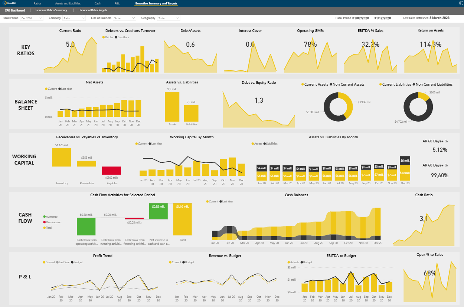Image resolution: width=464 pixels, height=307 pixels.
Task: Open the Financial Ratio Targets page
Action: [93, 10]
